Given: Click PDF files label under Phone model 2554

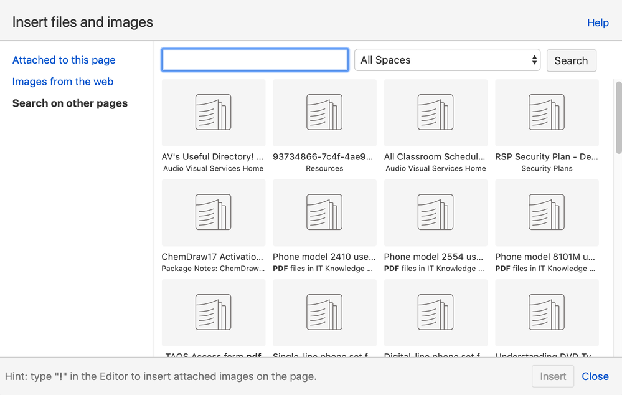Looking at the screenshot, I should 434,269.
